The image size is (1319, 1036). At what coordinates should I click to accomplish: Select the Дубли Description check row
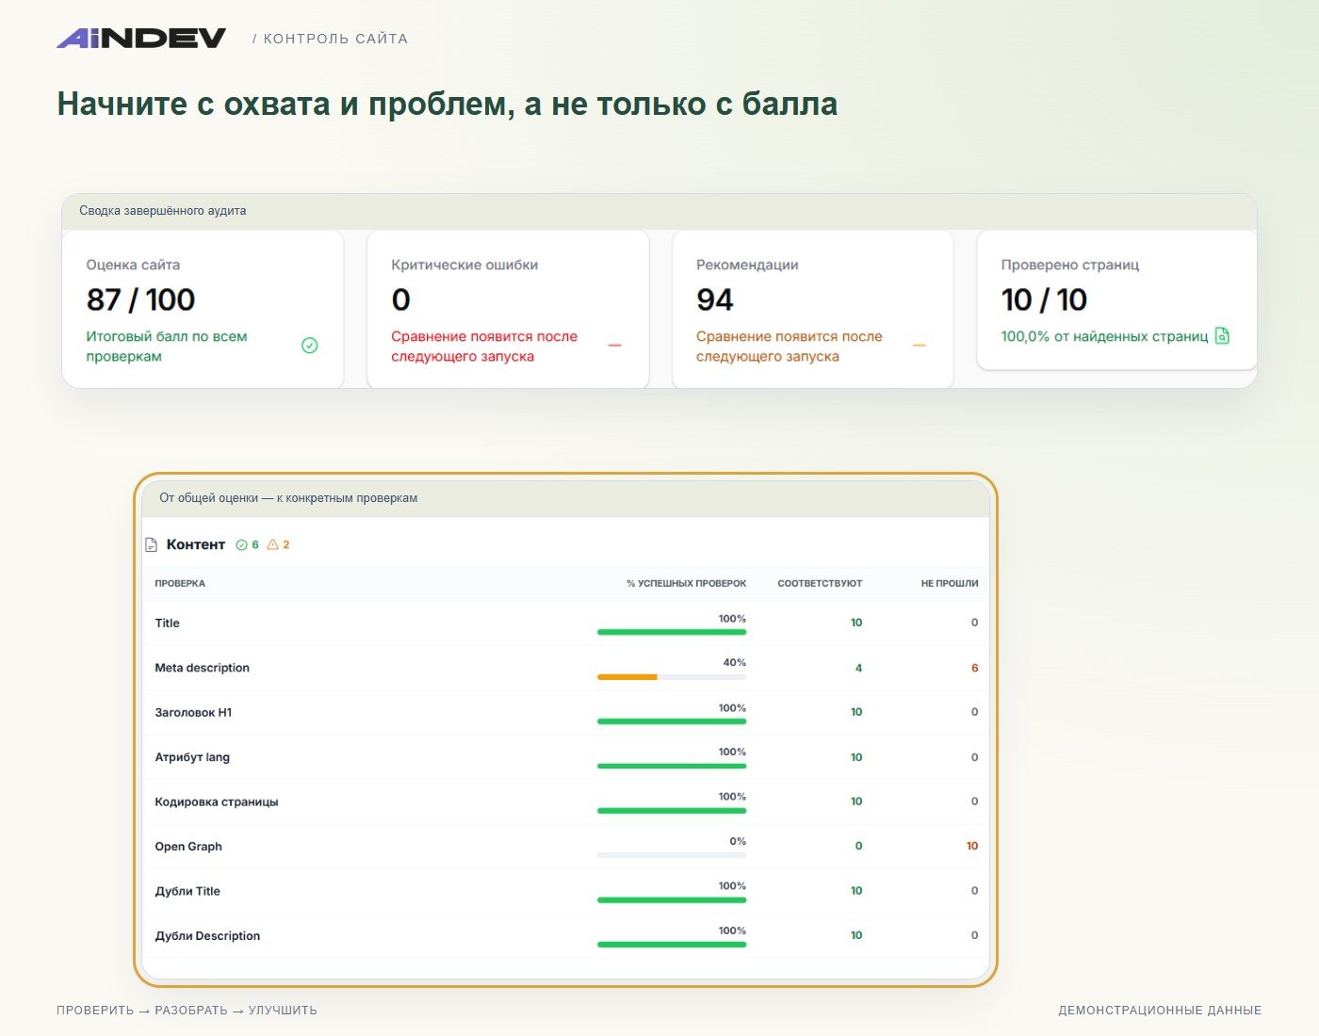[x=565, y=935]
